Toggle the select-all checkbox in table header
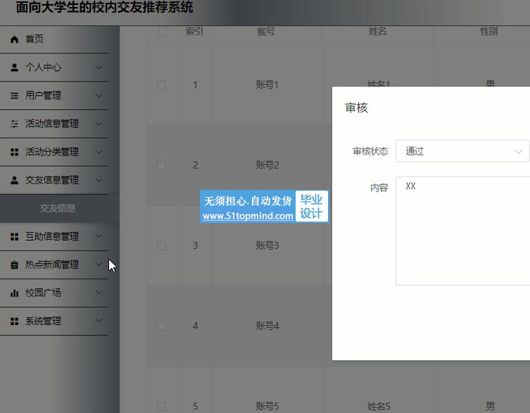 pyautogui.click(x=163, y=32)
